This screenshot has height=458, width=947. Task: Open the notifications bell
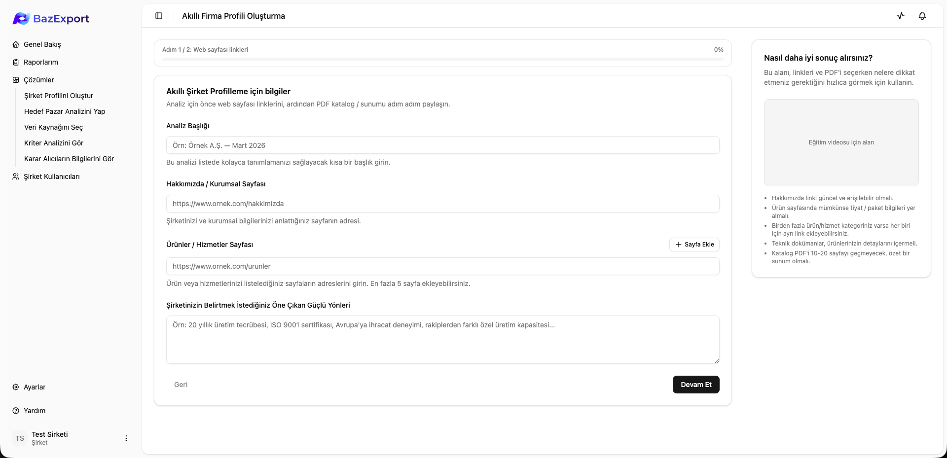(922, 16)
